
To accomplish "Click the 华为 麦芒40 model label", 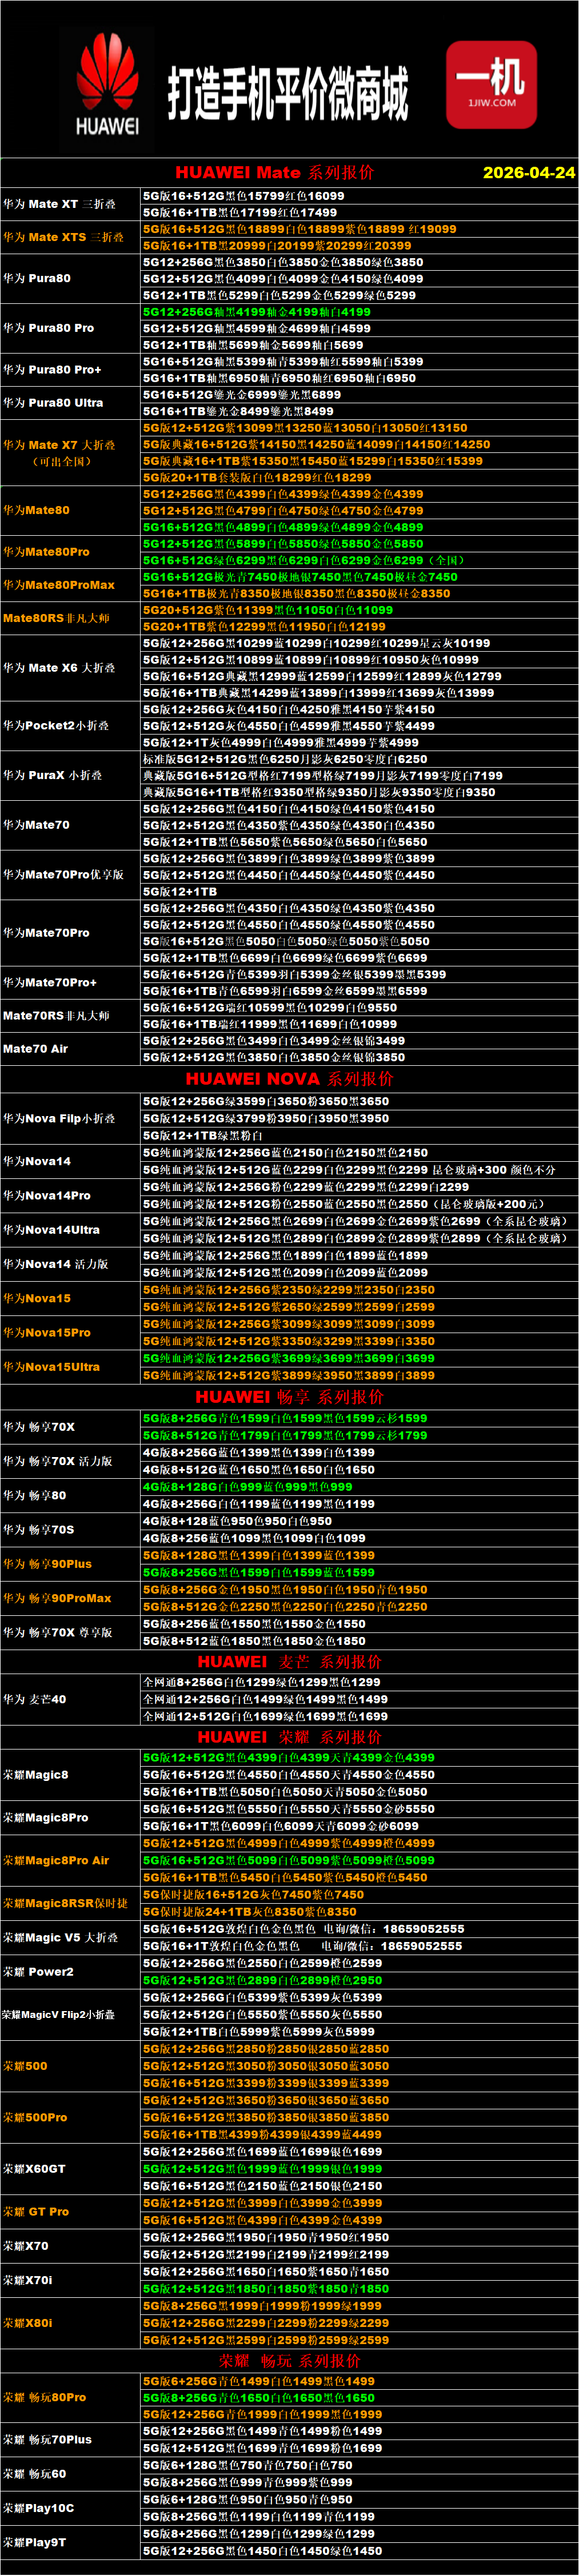I will pos(35,1698).
